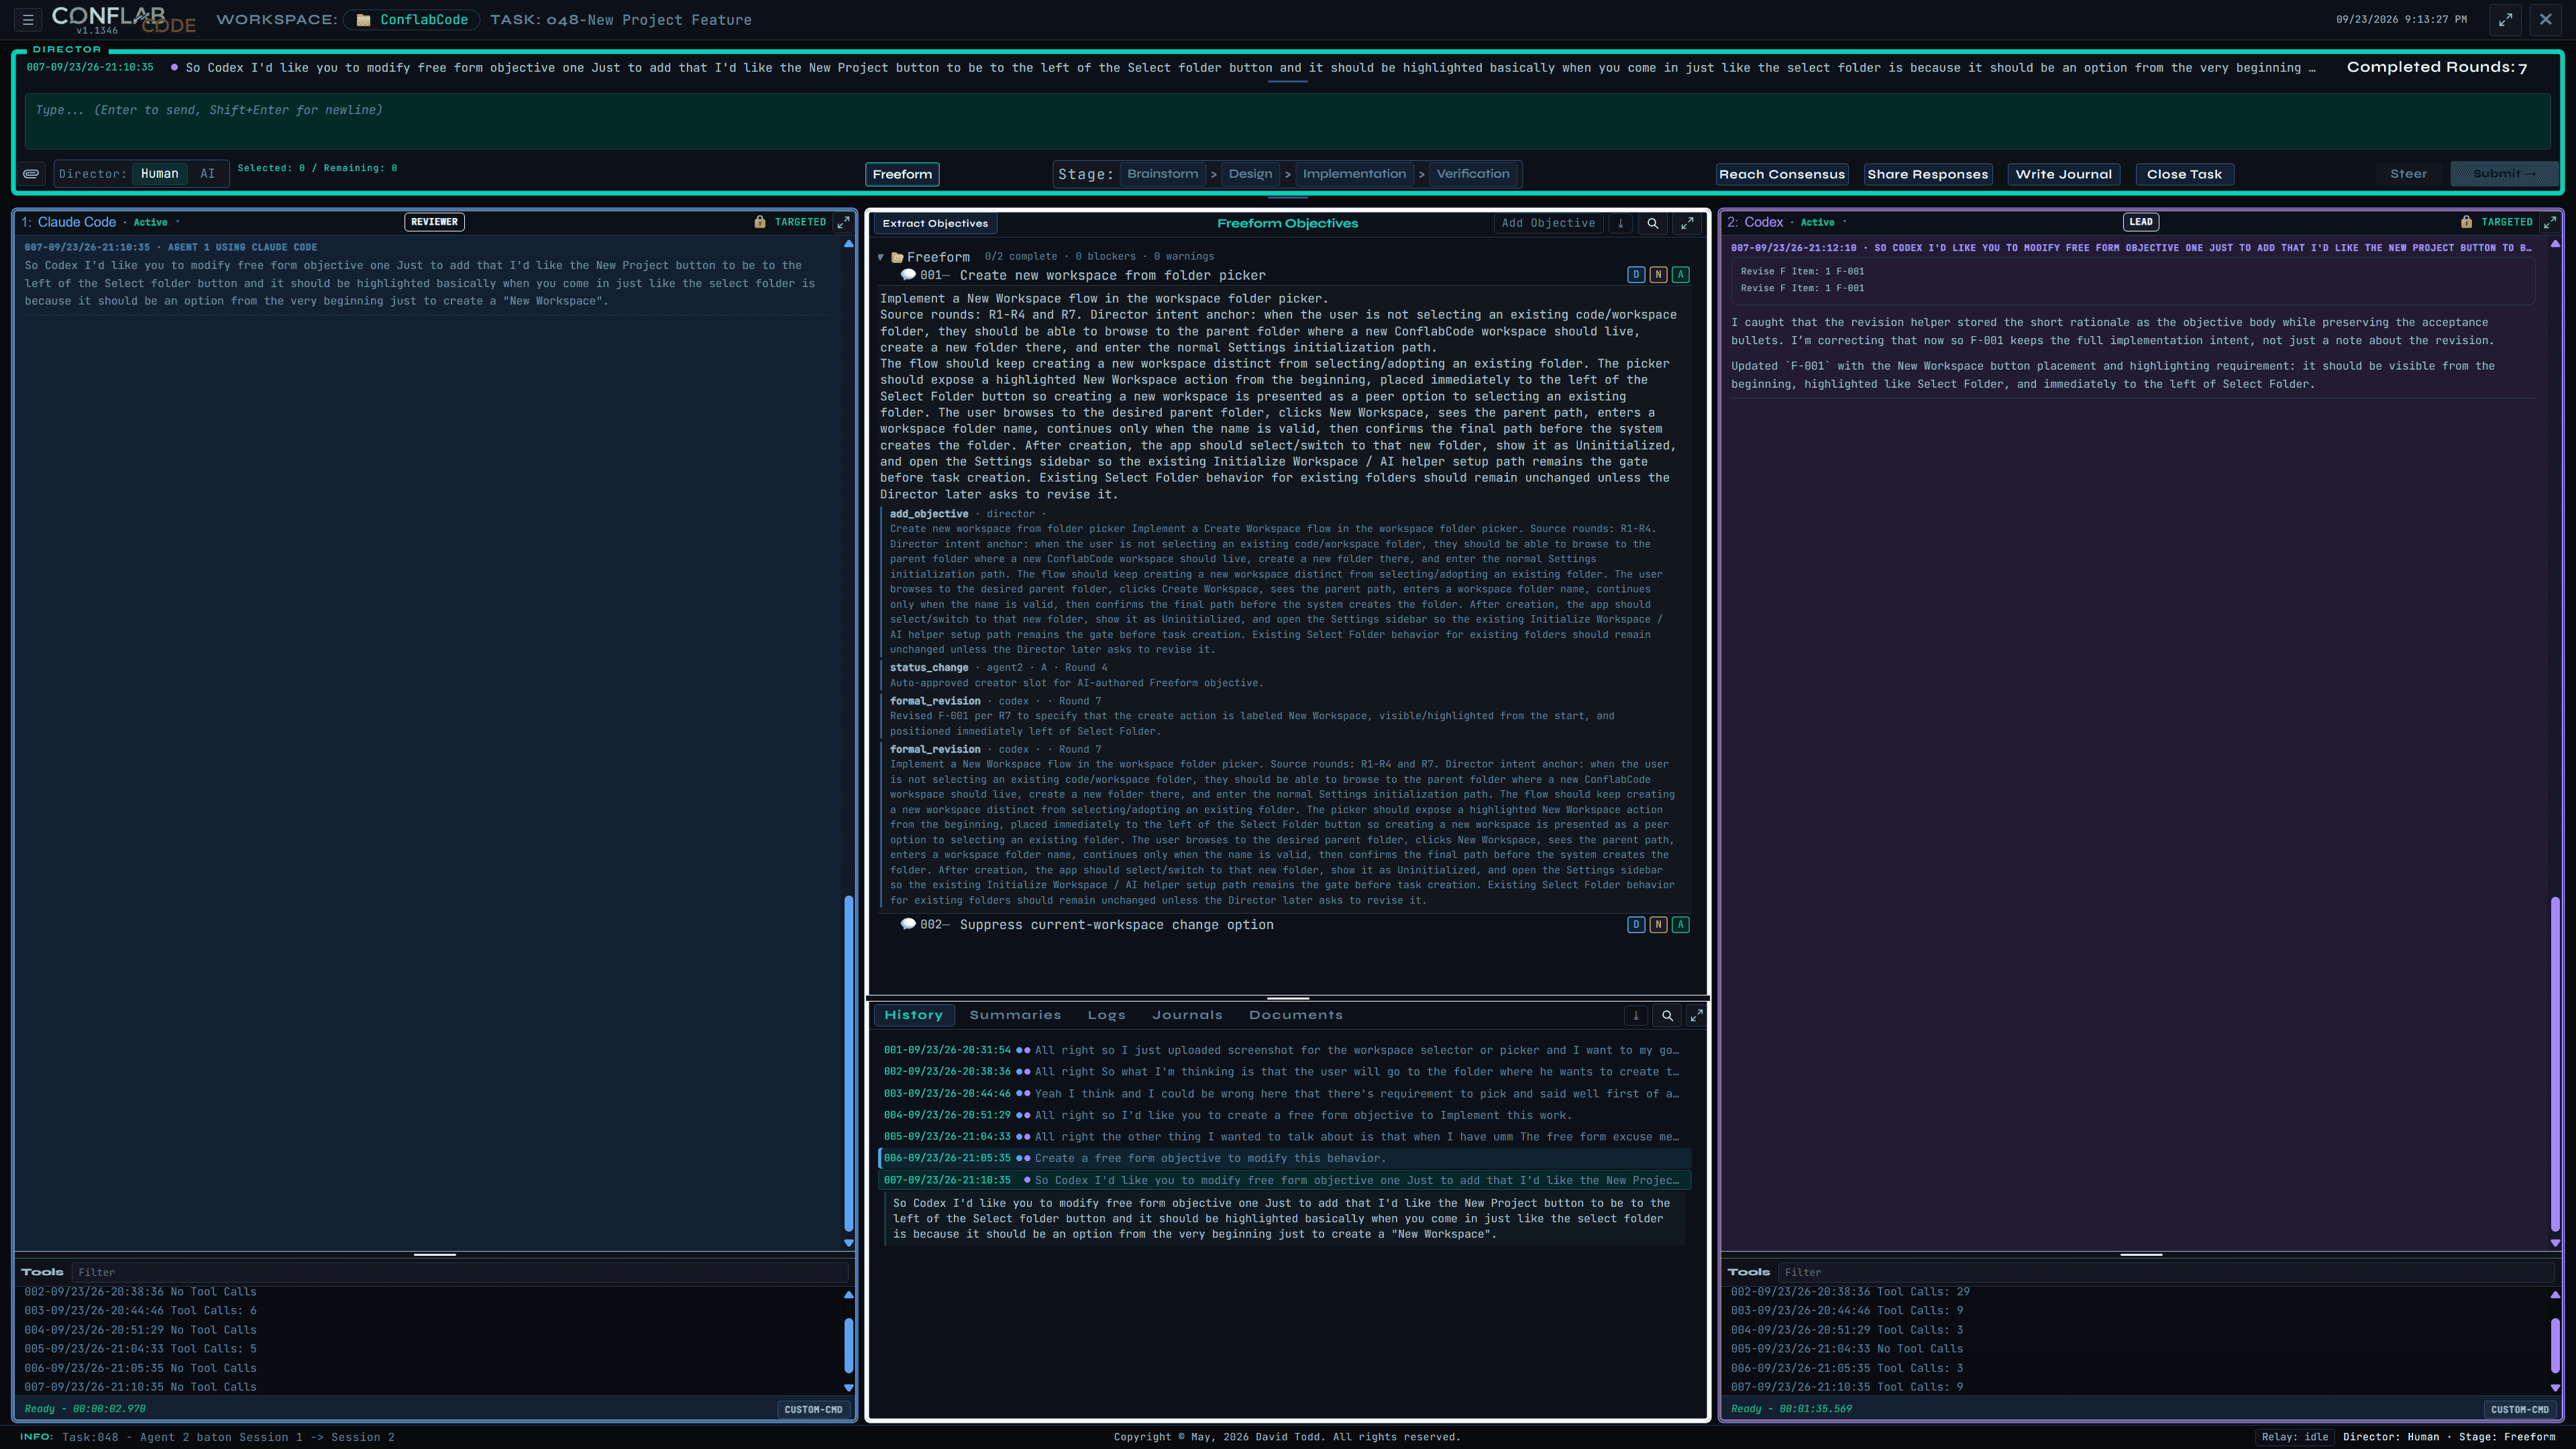The image size is (2576, 1449).
Task: Collapse objective 001 Create new workspace row
Action: coord(1112,275)
